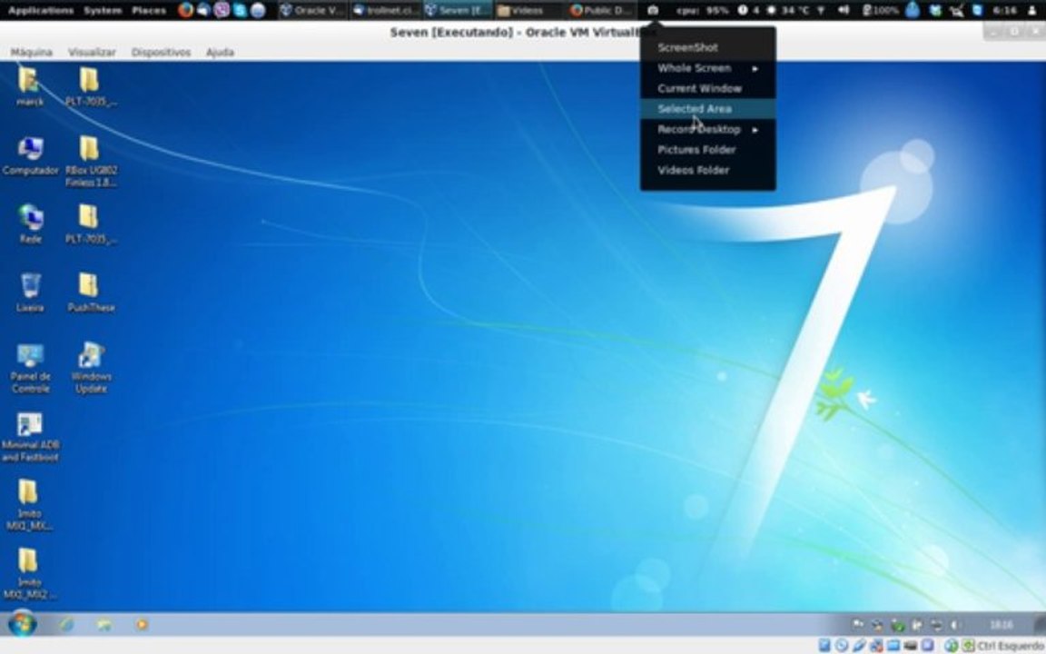1046x654 pixels.
Task: Click the 34 °C temperature indicator
Action: pos(788,10)
